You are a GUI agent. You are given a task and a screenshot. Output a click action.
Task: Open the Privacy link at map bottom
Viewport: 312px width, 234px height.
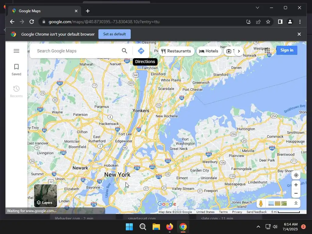[x=237, y=212]
